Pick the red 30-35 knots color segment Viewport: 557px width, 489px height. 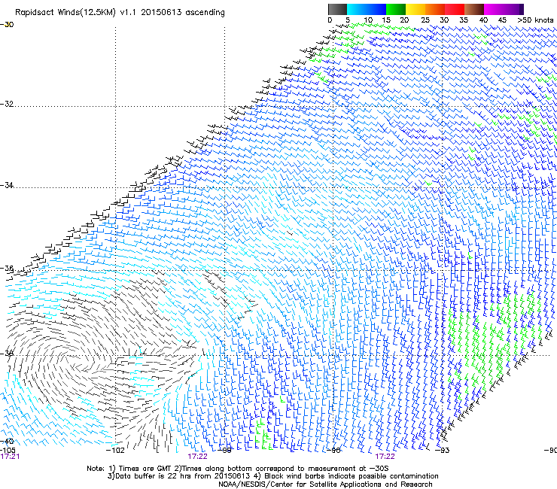(455, 9)
